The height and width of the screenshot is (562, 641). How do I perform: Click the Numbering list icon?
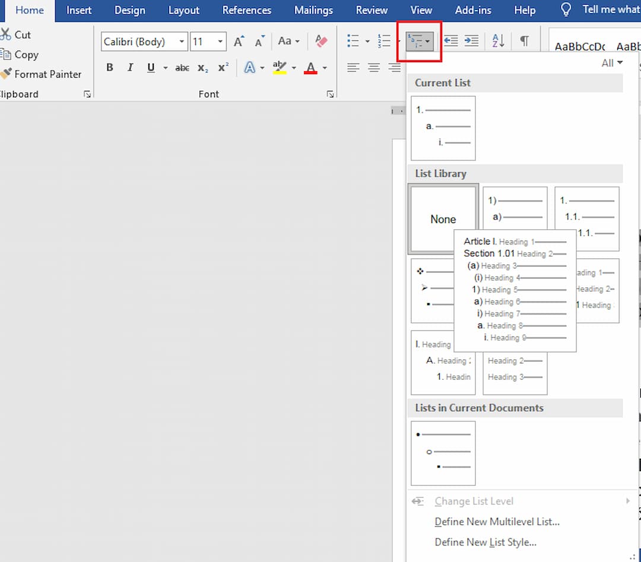[x=384, y=41]
